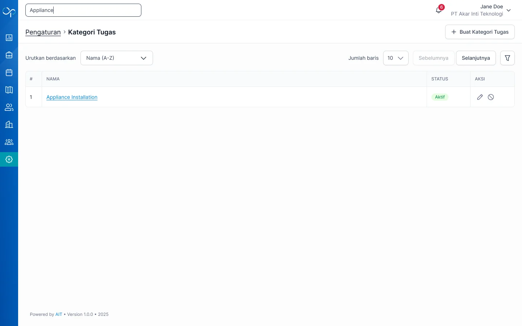Screen dimensions: 522x326
Task: Edit Appliance Installation with pencil icon
Action: (480, 97)
